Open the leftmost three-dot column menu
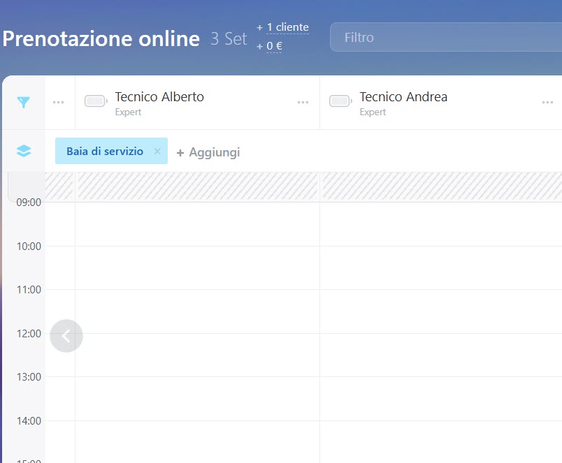 [x=59, y=103]
